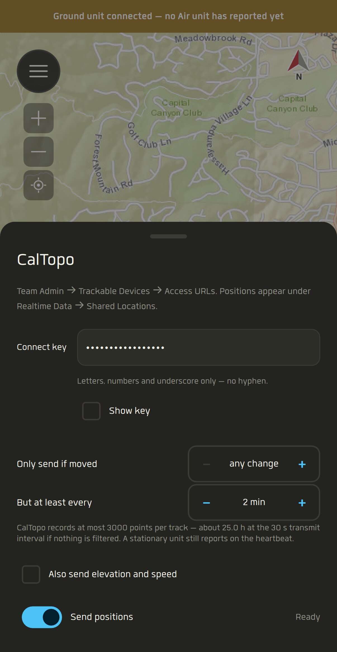The height and width of the screenshot is (652, 337).
Task: Zoom in on the map
Action: point(39,118)
